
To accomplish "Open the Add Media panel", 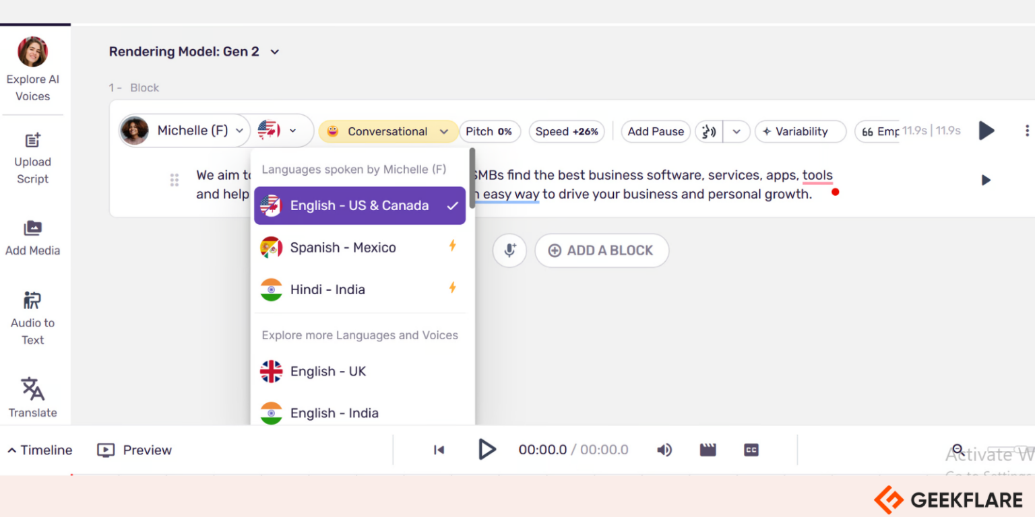I will point(32,238).
